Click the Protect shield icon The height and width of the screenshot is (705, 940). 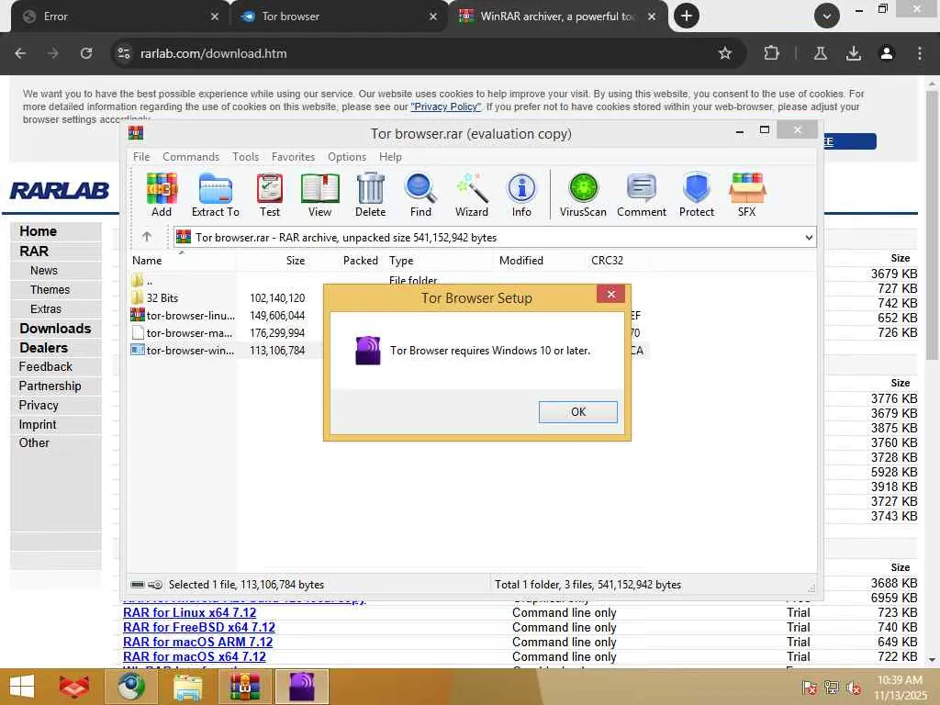pyautogui.click(x=697, y=195)
